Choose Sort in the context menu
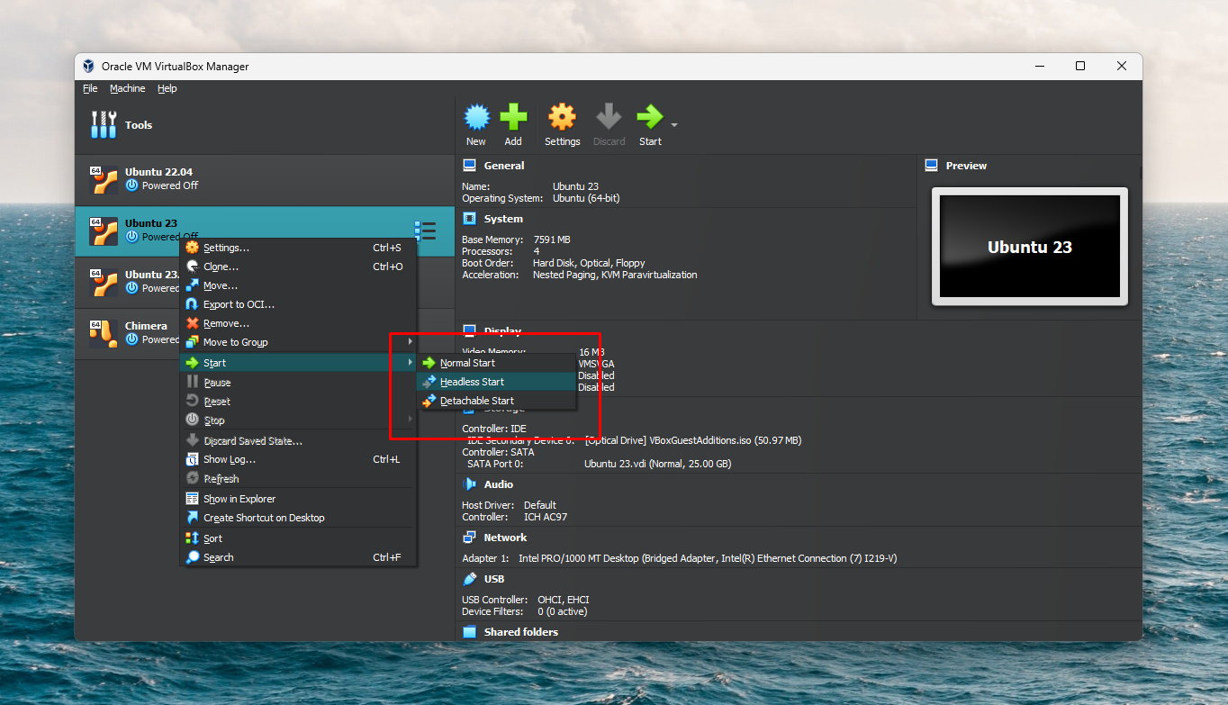Screen dimensions: 1228x705 pos(298,538)
